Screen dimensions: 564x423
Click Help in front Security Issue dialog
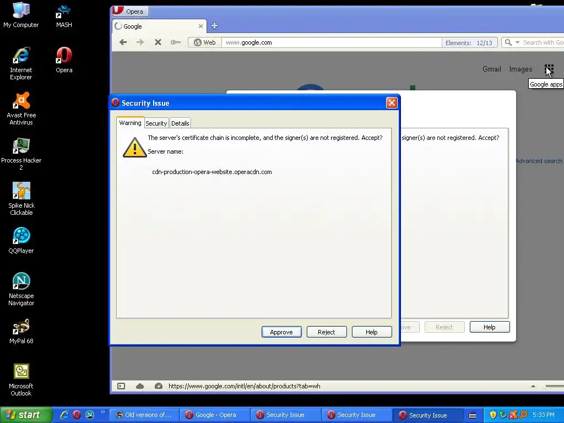pyautogui.click(x=372, y=332)
